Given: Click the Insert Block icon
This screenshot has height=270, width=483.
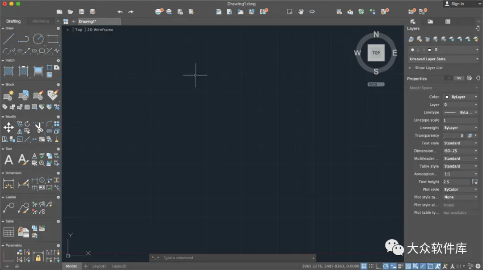Looking at the screenshot, I should pos(8,95).
